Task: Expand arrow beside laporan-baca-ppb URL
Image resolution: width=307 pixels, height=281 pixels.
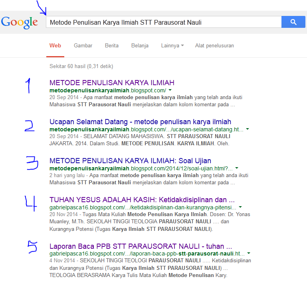Action: point(249,253)
